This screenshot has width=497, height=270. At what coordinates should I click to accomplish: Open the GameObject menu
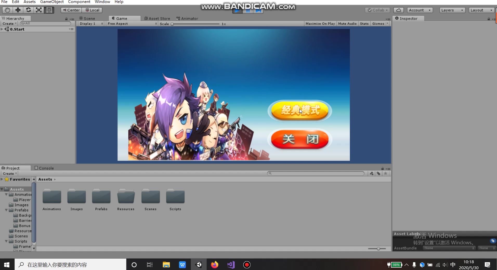(52, 2)
